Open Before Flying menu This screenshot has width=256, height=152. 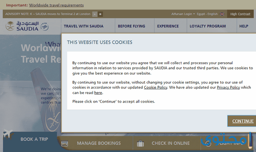point(132,26)
